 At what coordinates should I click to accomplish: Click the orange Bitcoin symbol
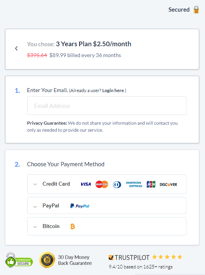point(73,226)
